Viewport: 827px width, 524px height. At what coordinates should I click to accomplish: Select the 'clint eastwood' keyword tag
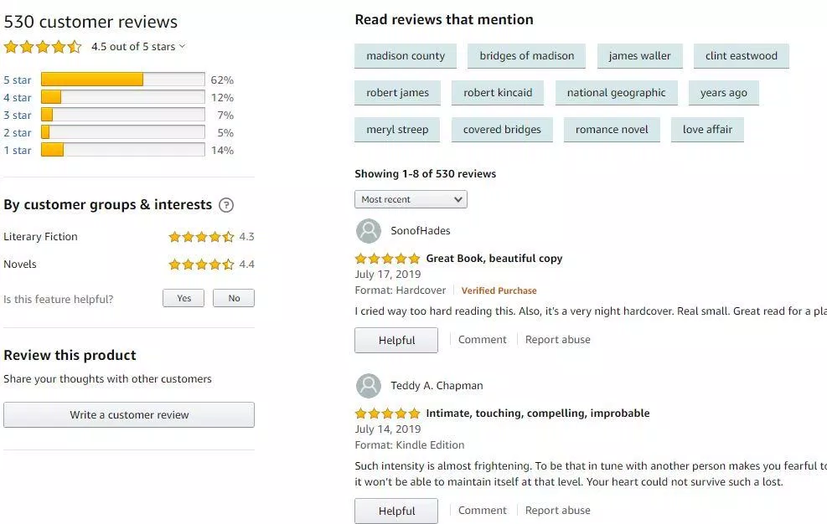(741, 56)
